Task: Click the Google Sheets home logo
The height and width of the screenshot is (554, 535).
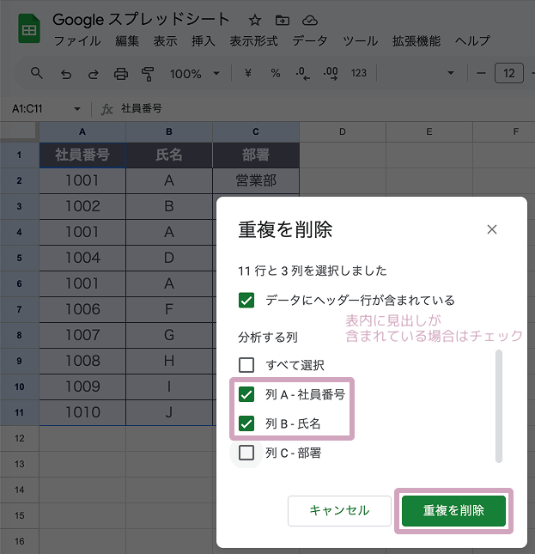Action: pyautogui.click(x=29, y=28)
